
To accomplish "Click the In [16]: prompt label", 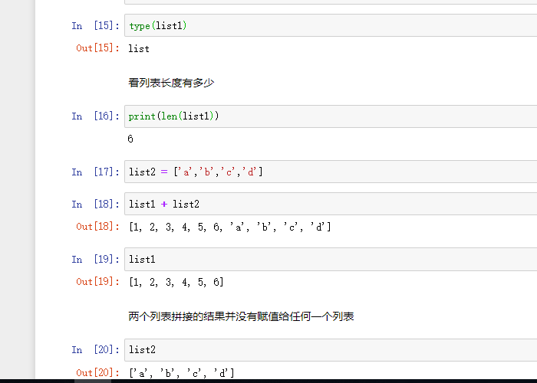I will pos(96,116).
